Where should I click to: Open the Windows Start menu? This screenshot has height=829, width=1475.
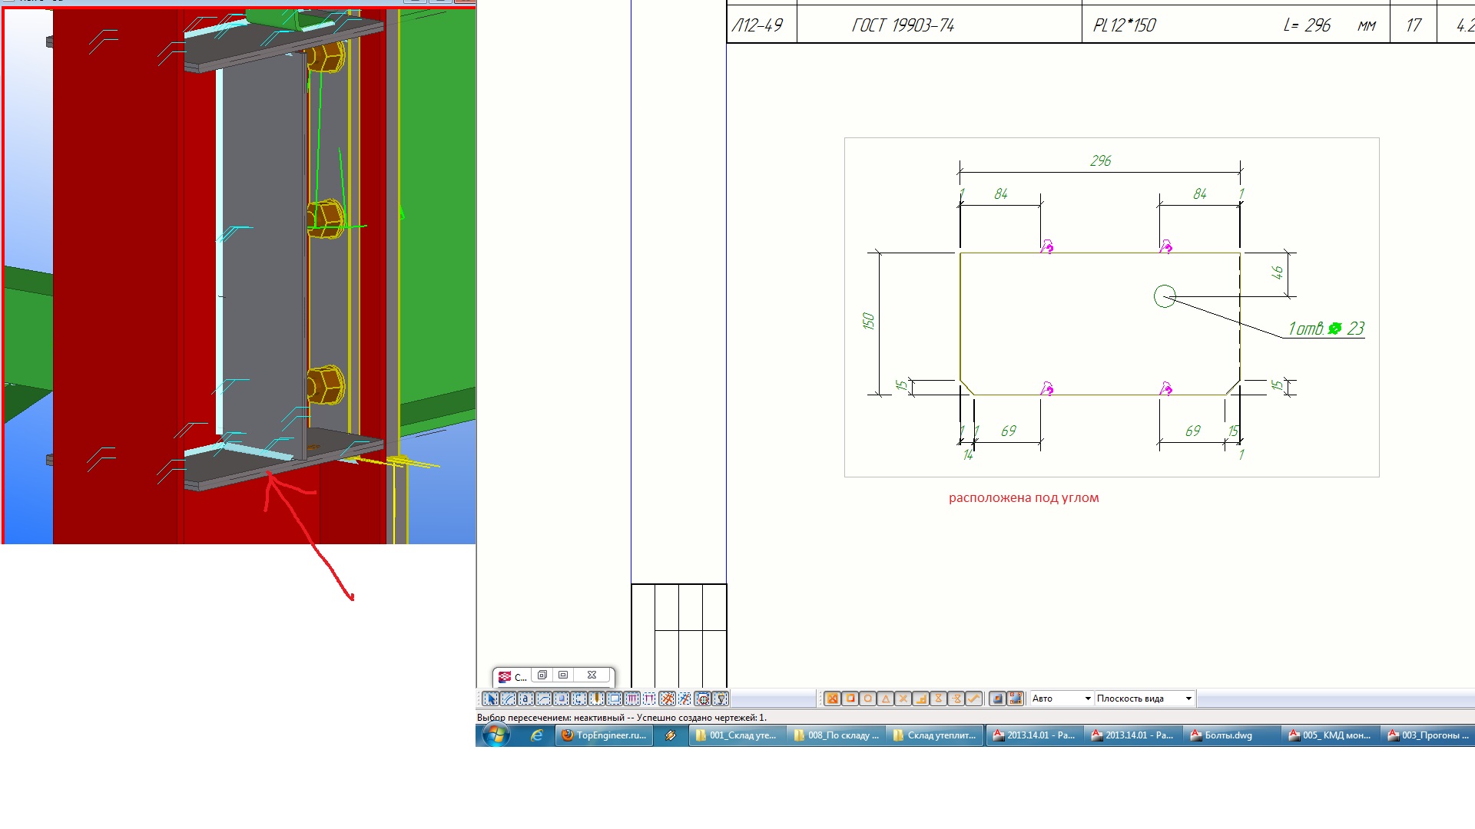496,735
